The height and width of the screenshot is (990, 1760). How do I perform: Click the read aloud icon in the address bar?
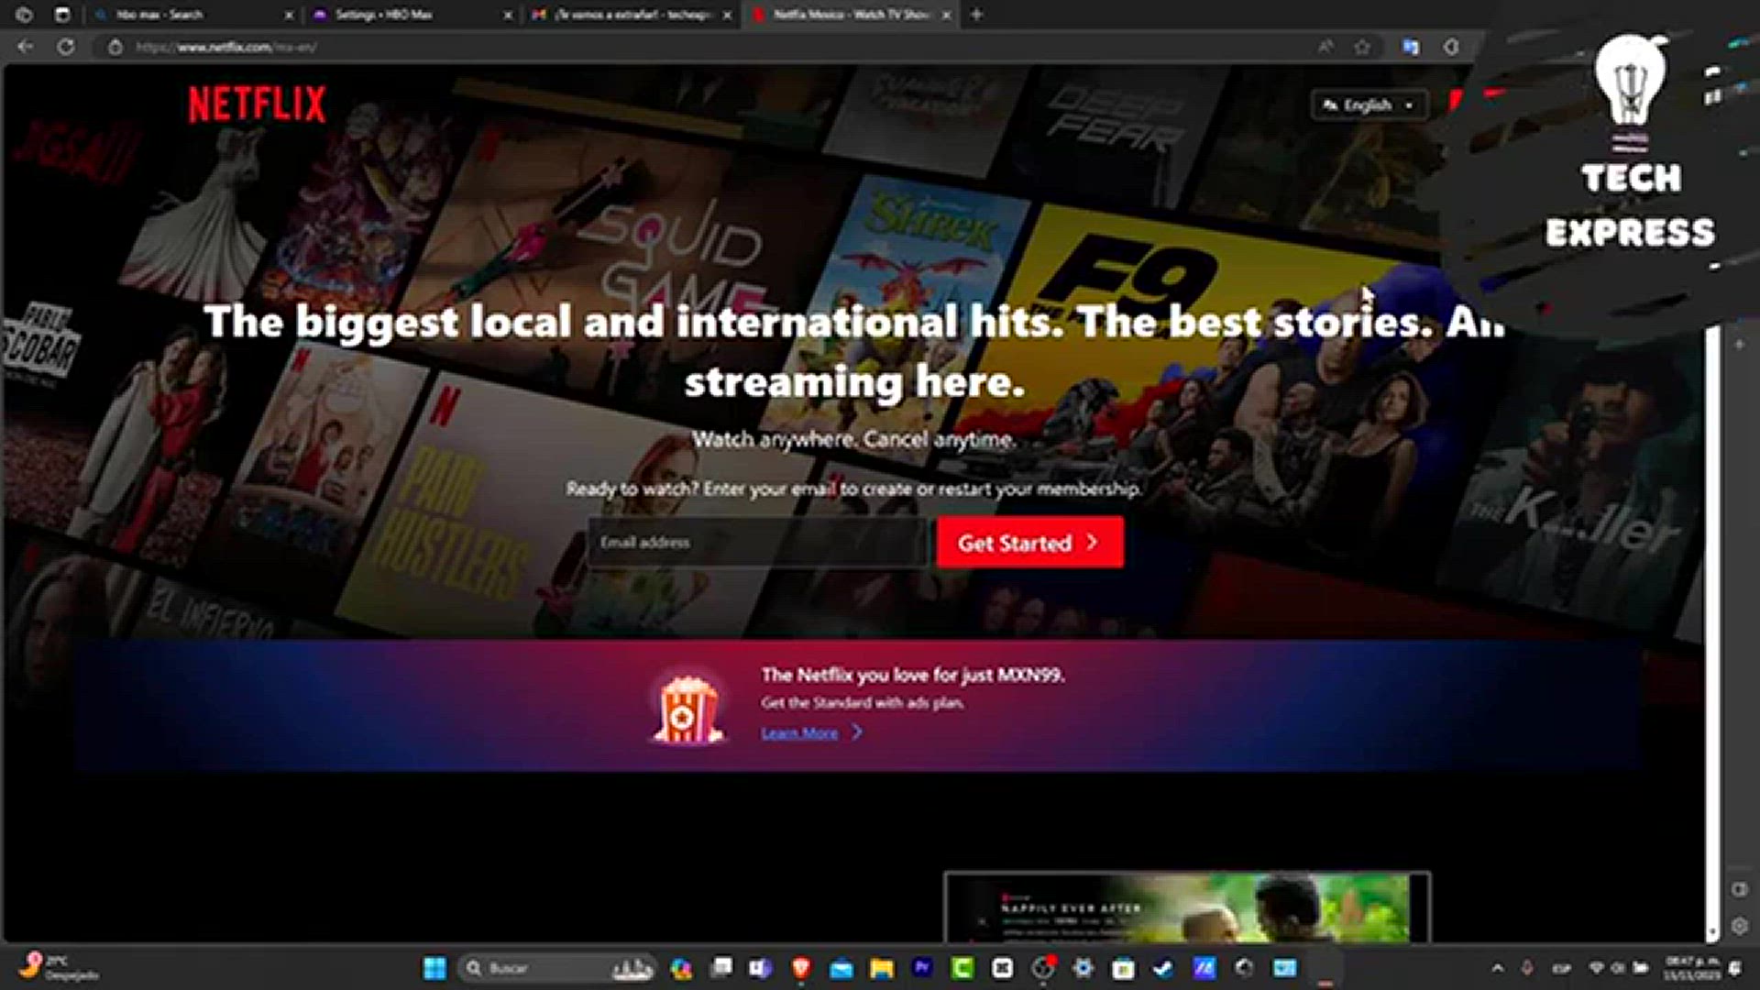click(1325, 47)
